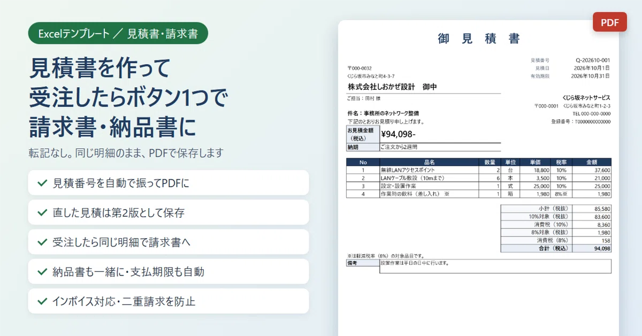Viewport: 642px width, 336px height.
Task: Click the registration number T0000000000000
Action: tap(593, 121)
